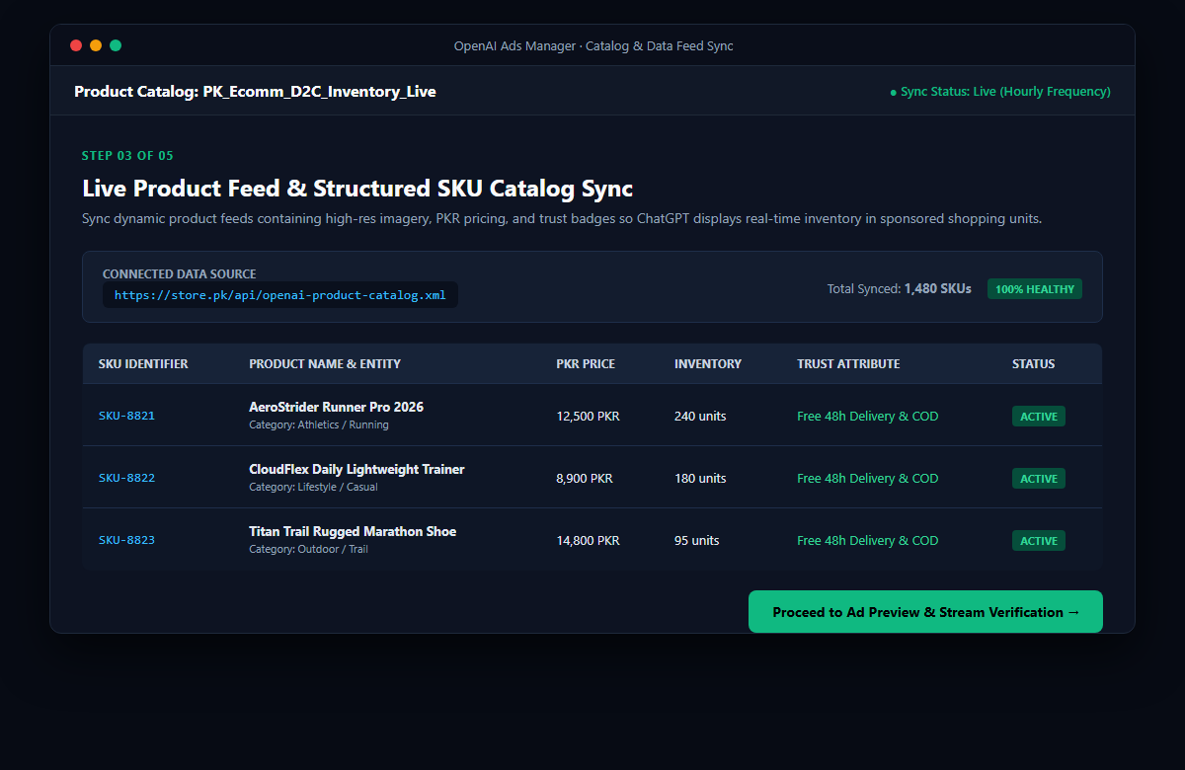The width and height of the screenshot is (1185, 770).
Task: Select the TRUST ATTRIBUTE column header
Action: coord(848,364)
